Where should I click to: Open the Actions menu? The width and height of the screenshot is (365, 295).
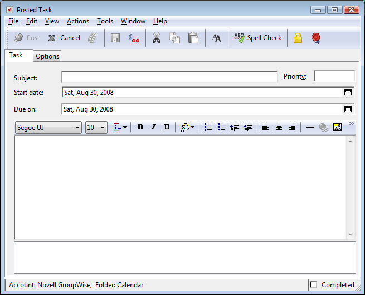coord(78,21)
